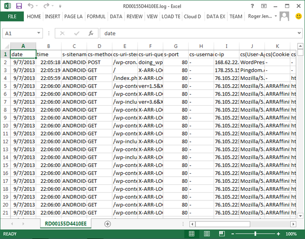Switch to Page Break Preview
Image resolution: width=305 pixels, height=239 pixels.
point(222,234)
